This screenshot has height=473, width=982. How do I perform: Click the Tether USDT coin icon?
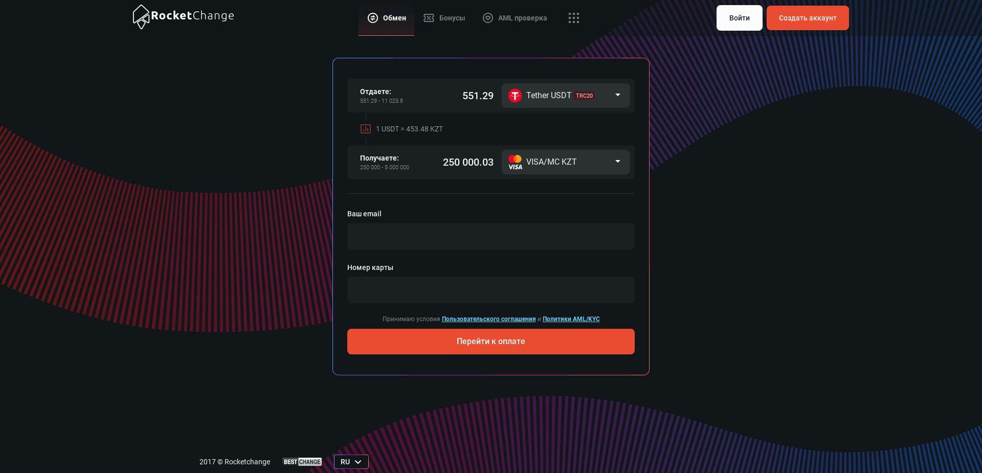(515, 96)
